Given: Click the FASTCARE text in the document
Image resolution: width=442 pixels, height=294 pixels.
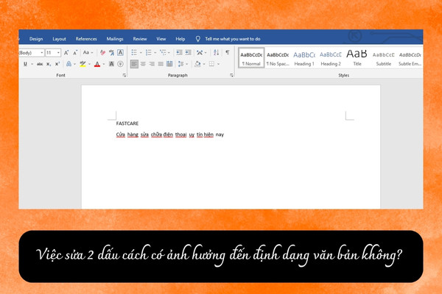Looking at the screenshot, I should (127, 123).
